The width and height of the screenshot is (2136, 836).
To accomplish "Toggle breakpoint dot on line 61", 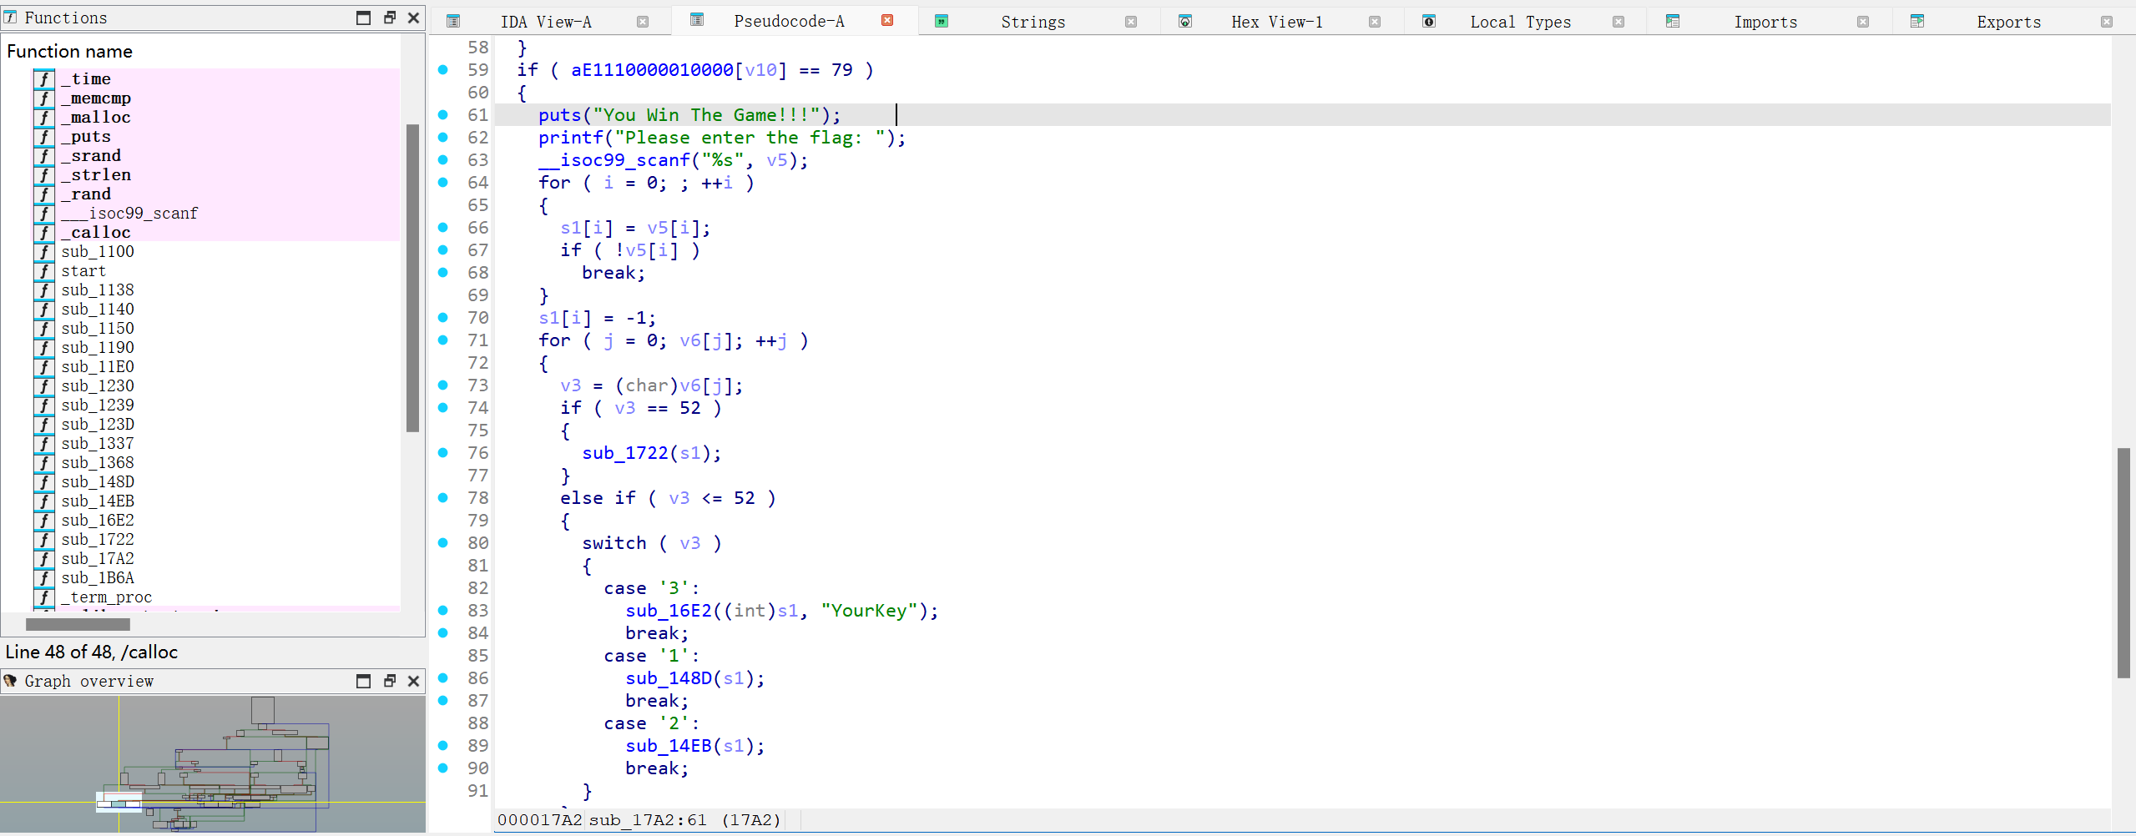I will (443, 115).
